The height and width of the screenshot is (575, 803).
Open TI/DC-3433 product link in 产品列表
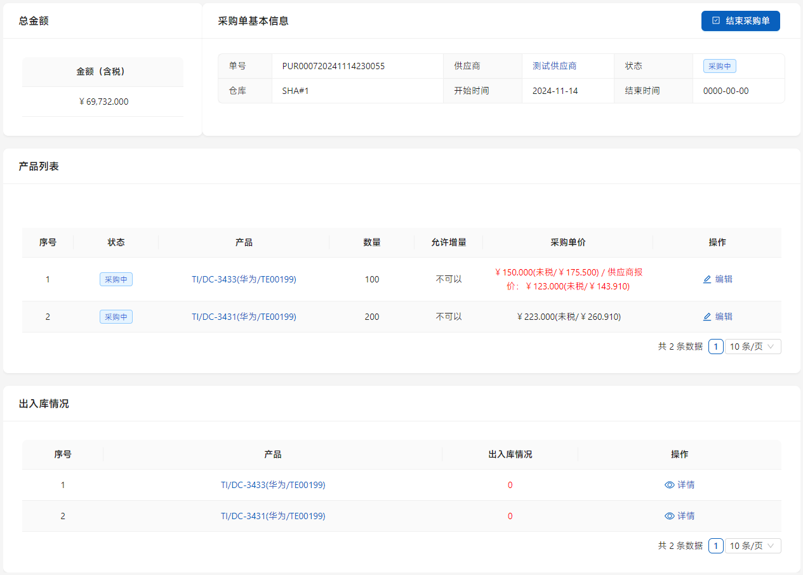coord(244,279)
